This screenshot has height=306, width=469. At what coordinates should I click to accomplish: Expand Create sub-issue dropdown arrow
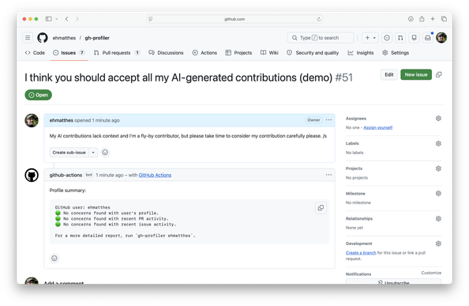point(93,153)
